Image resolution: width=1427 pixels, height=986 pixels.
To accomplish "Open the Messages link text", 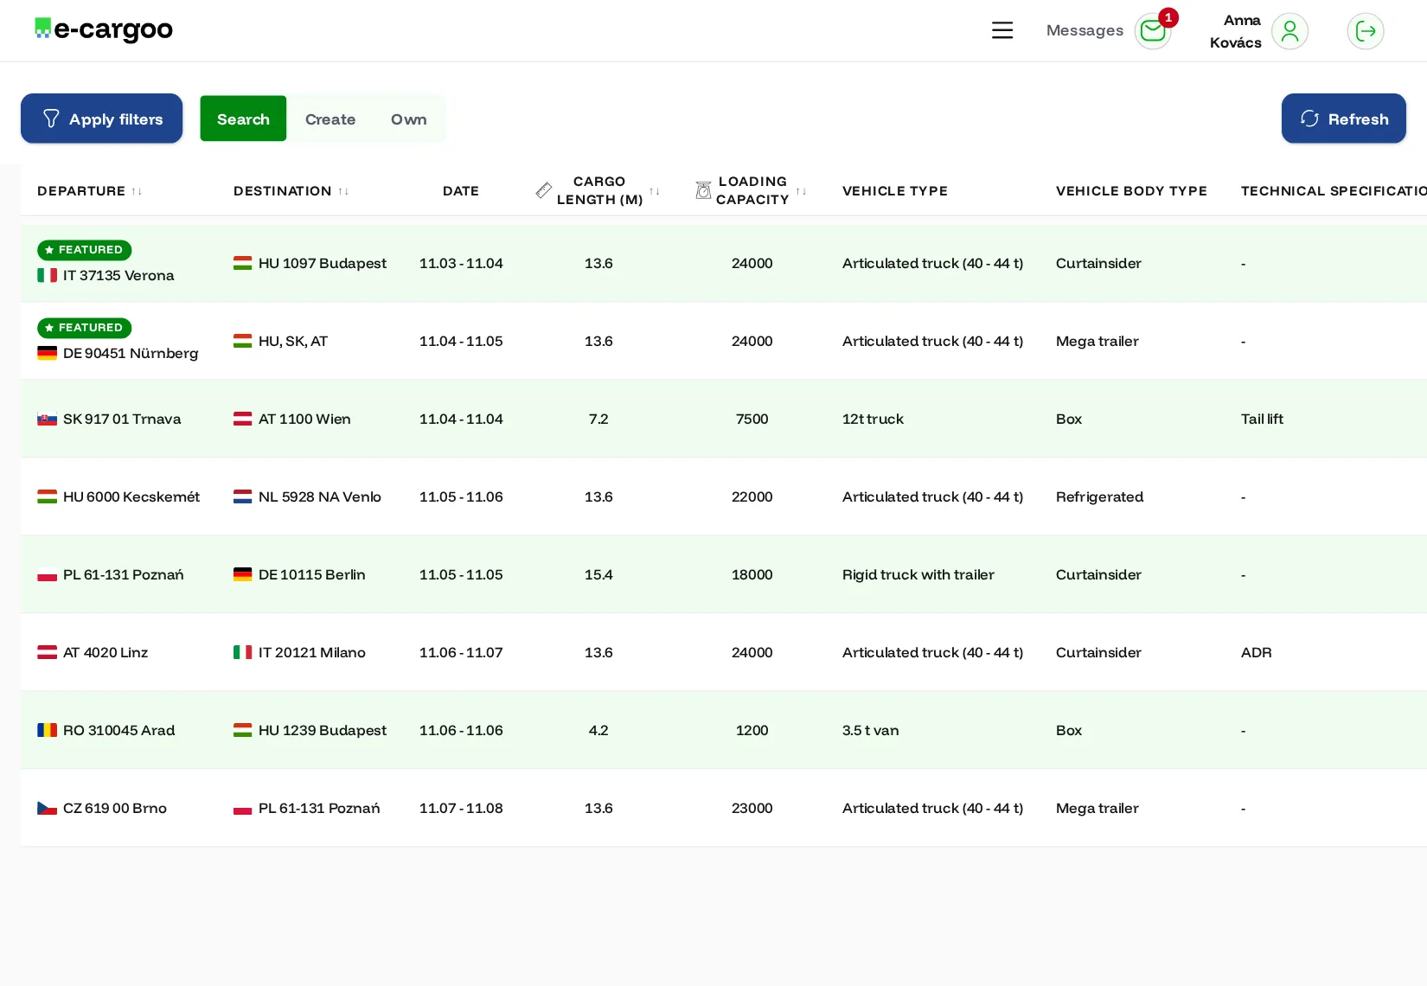I will point(1085,30).
